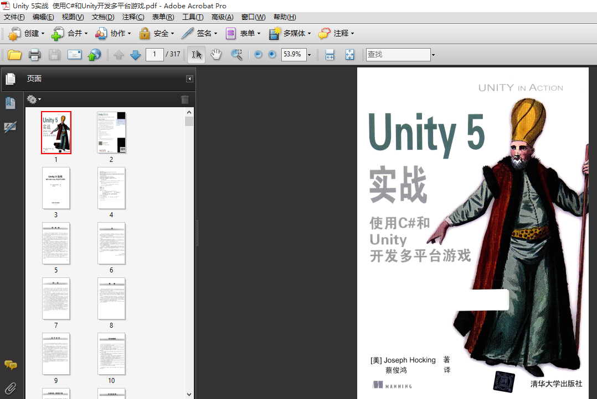Open the 文件(F) menu

[x=14, y=17]
